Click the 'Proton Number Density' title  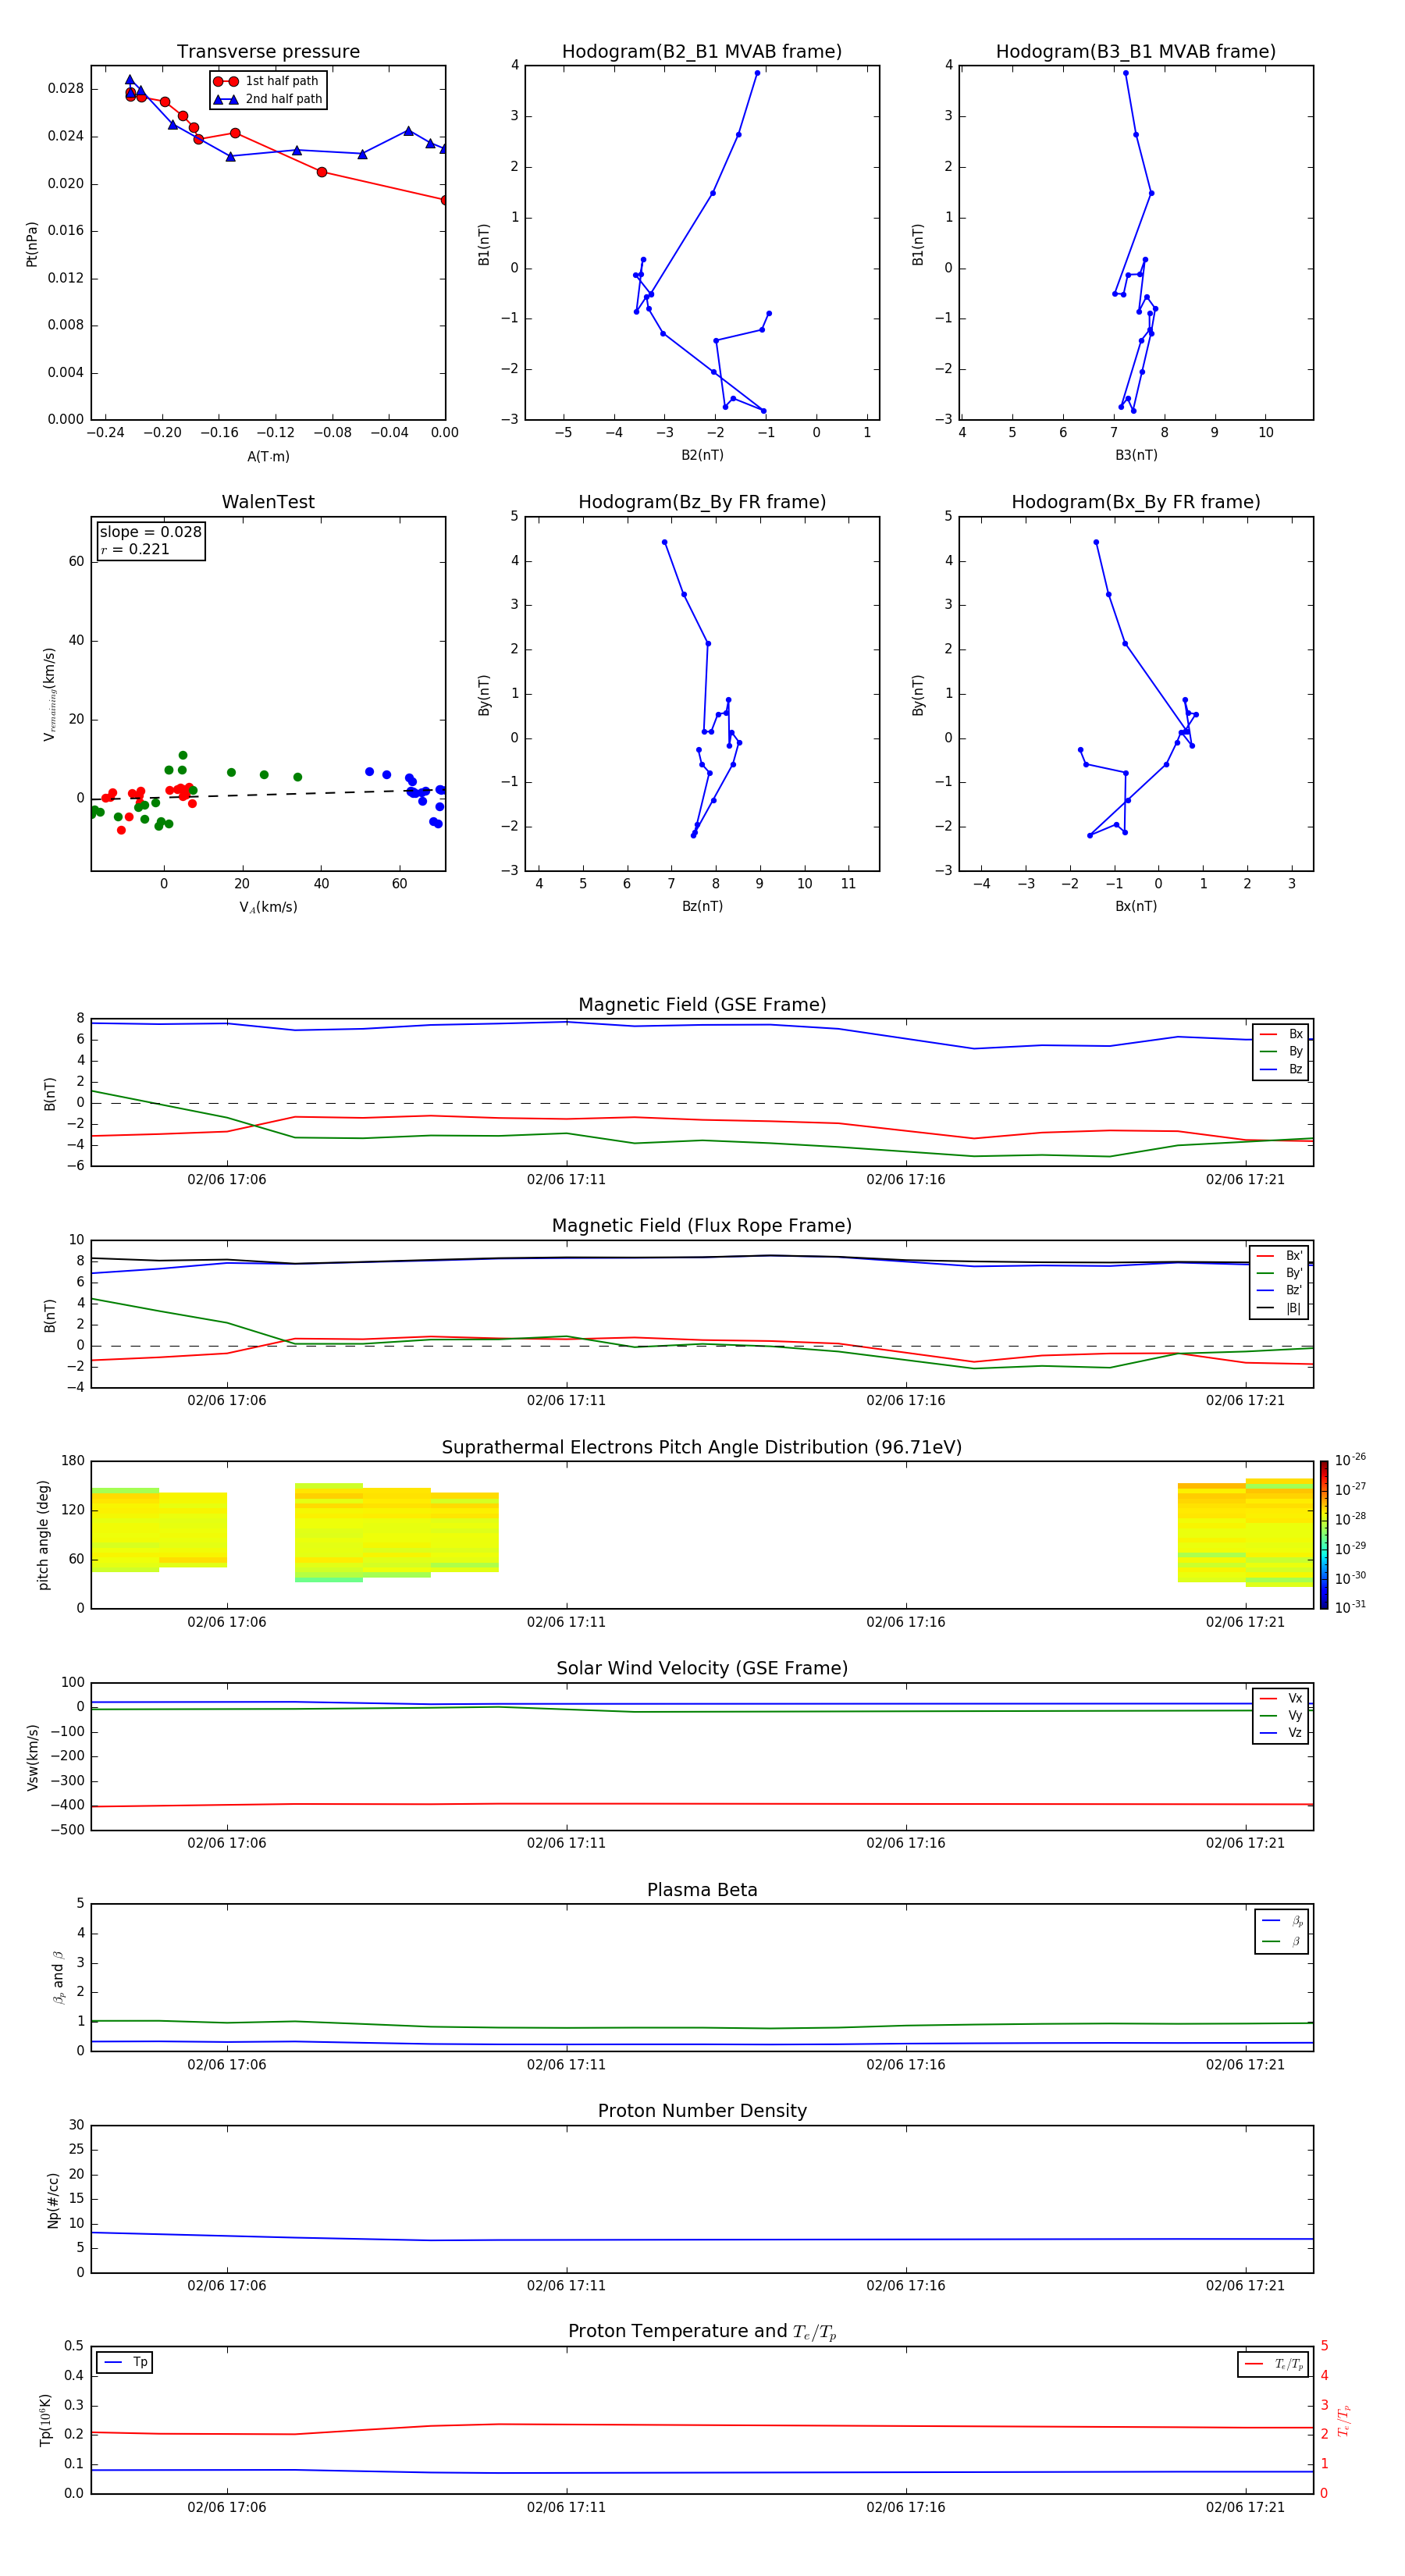click(702, 2111)
